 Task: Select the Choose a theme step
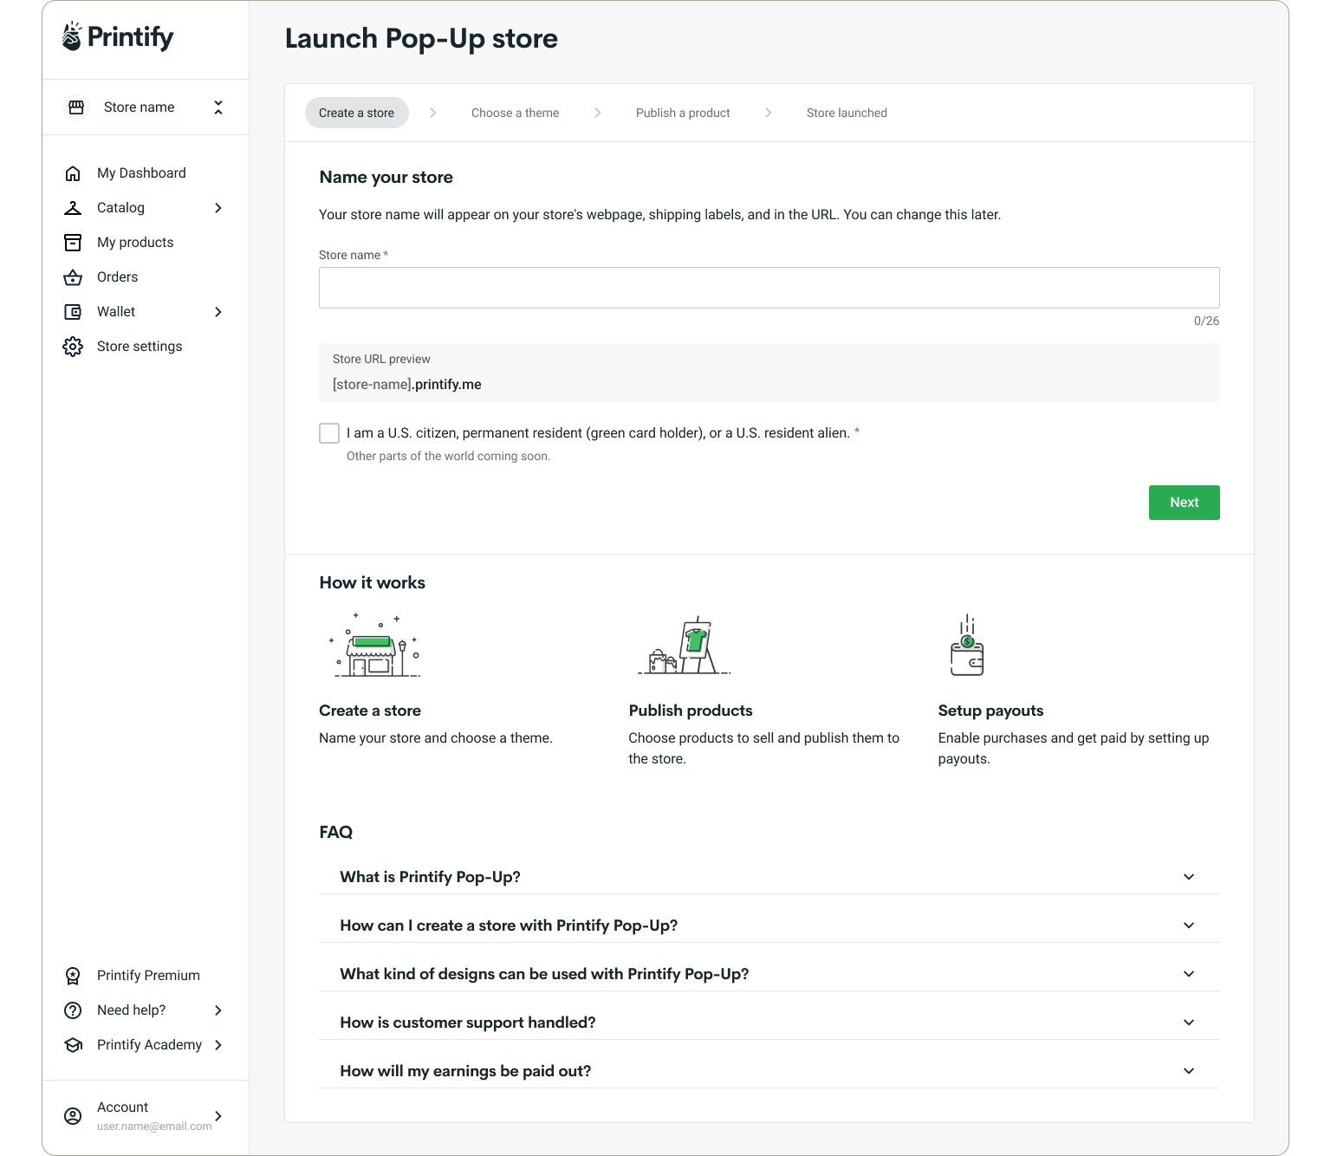click(516, 113)
